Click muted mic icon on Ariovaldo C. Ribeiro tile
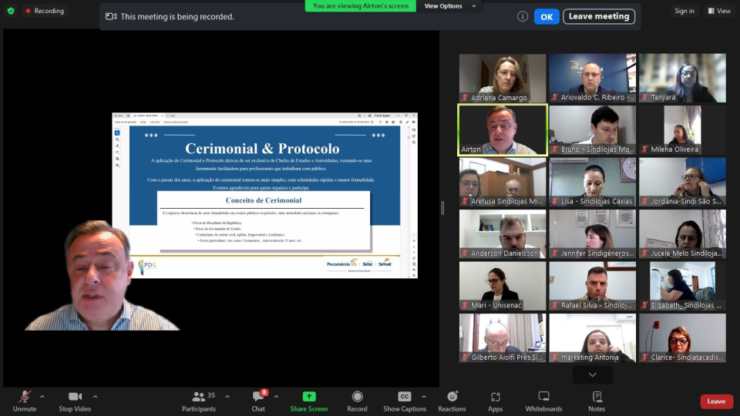The image size is (740, 416). coord(555,98)
